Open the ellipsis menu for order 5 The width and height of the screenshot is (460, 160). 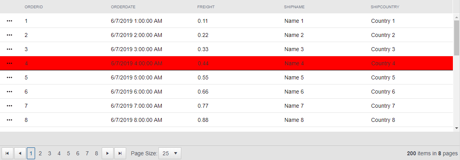pyautogui.click(x=9, y=77)
